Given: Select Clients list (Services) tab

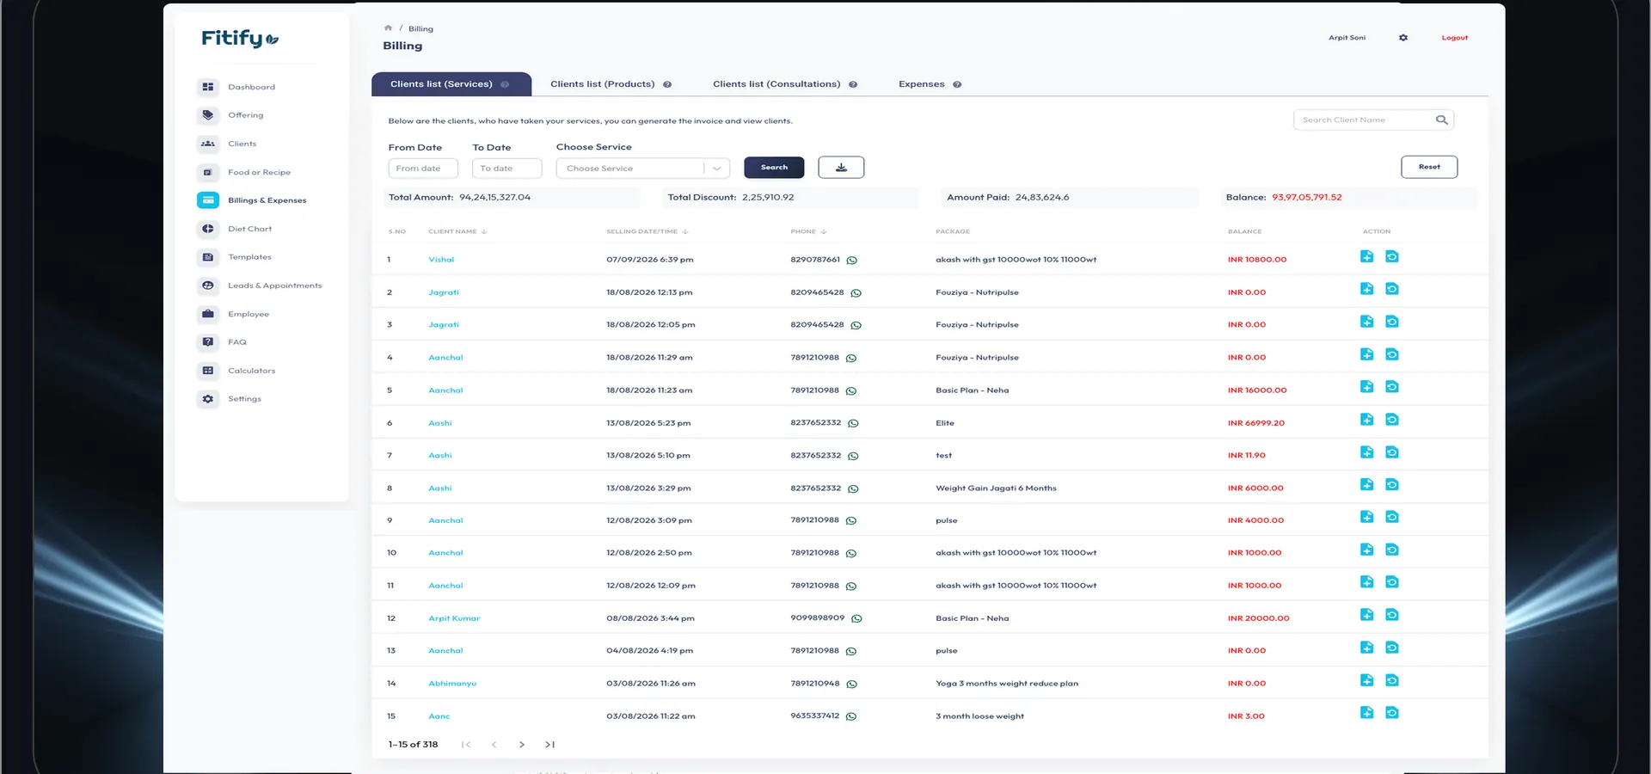Looking at the screenshot, I should click(451, 84).
